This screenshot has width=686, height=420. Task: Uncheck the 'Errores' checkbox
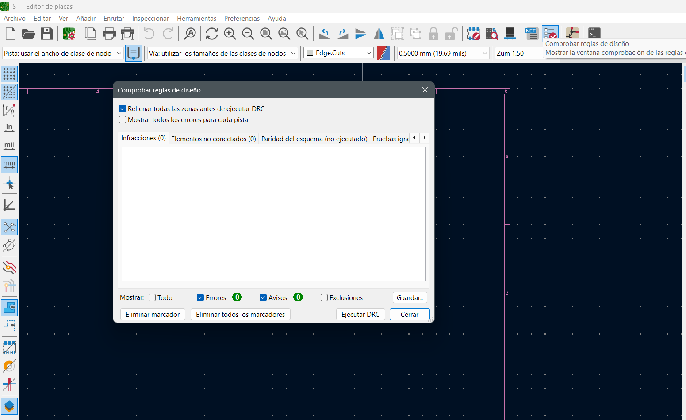[x=200, y=297]
